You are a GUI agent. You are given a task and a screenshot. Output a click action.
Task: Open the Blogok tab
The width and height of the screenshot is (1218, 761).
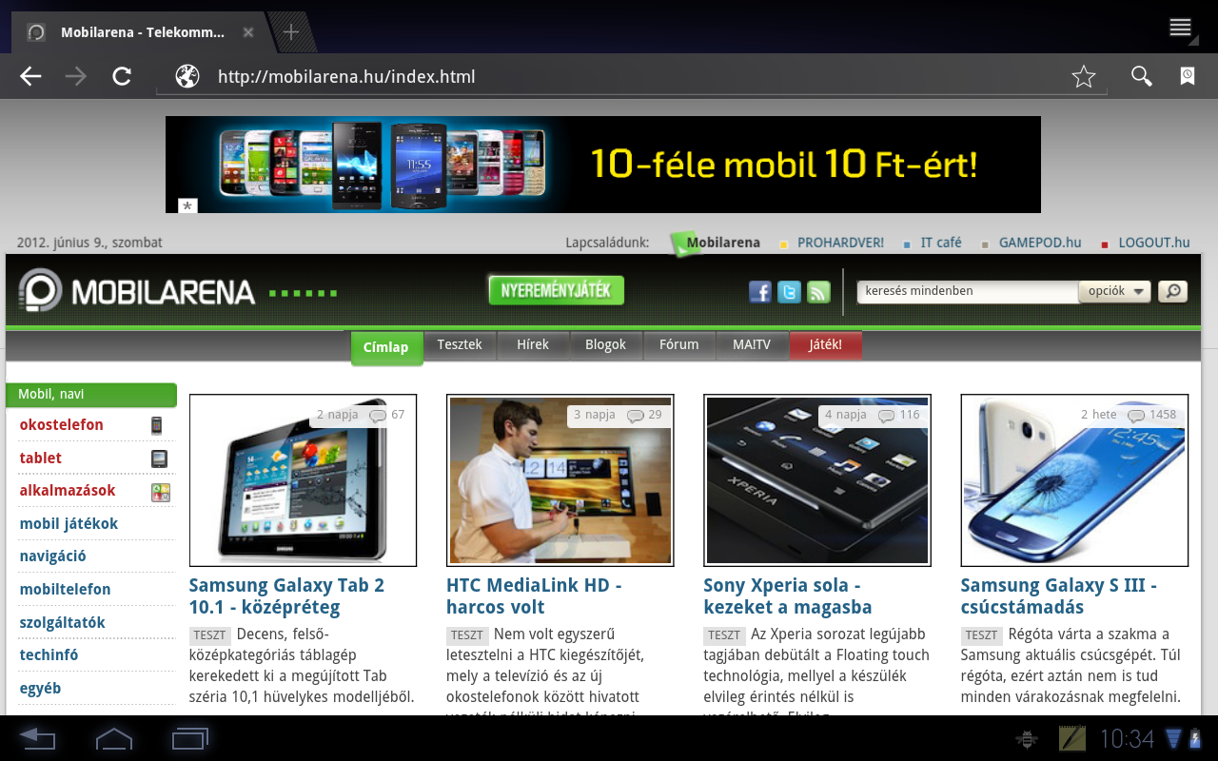click(x=605, y=344)
